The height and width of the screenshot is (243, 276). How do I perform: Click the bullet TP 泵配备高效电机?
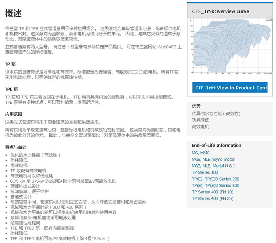click(28, 171)
